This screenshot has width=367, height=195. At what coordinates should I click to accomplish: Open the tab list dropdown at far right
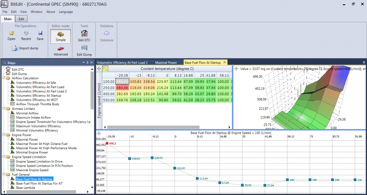coord(364,62)
